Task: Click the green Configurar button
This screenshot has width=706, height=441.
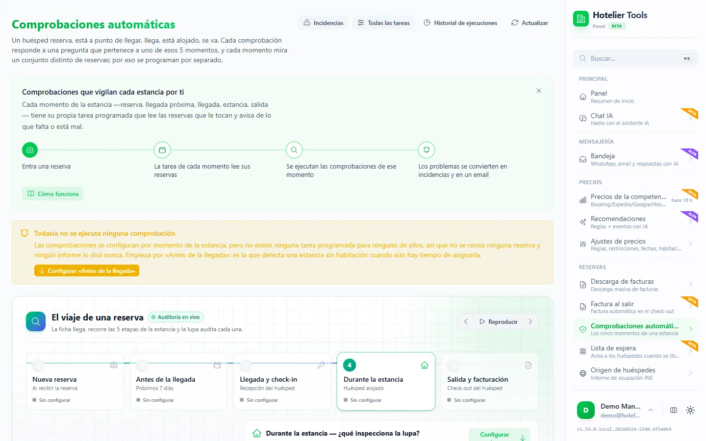Action: (500, 435)
